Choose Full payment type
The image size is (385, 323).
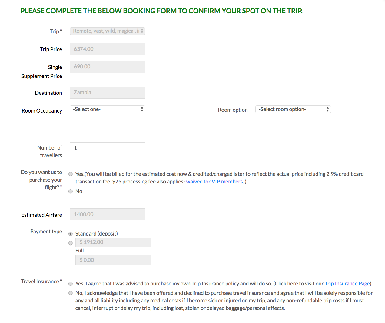point(70,243)
